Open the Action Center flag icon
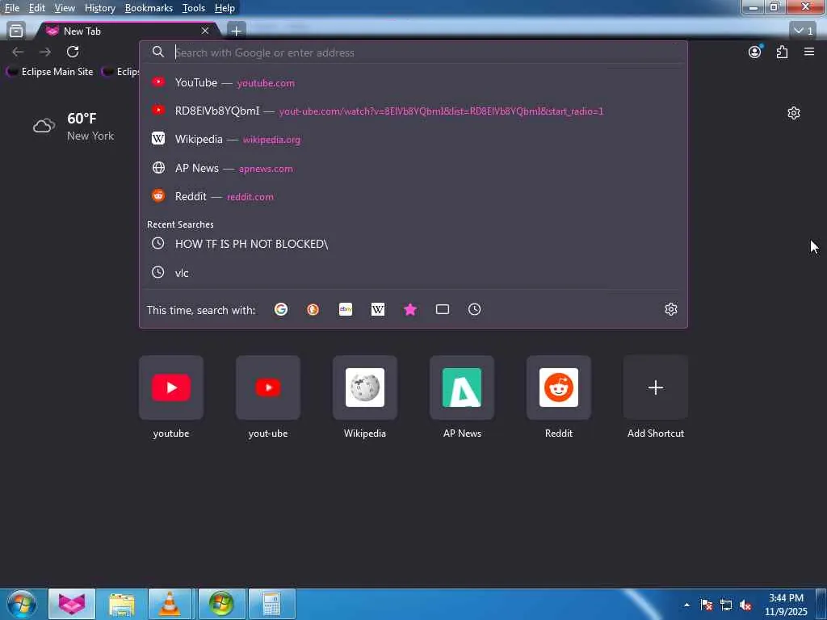 pos(706,605)
